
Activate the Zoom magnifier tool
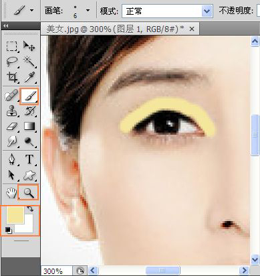point(28,192)
